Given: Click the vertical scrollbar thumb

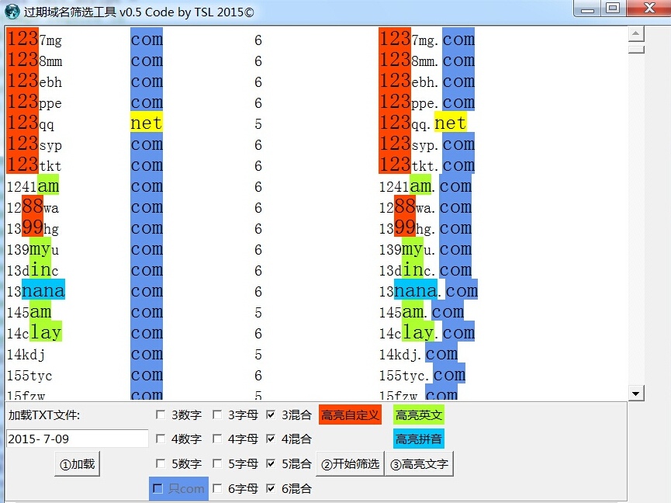Looking at the screenshot, I should [636, 49].
